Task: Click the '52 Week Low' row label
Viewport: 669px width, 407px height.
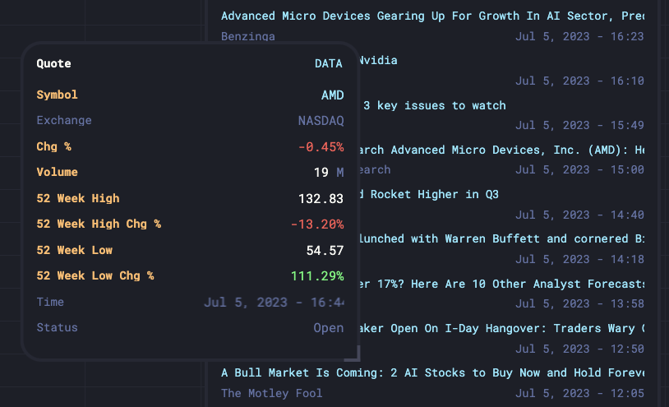Action: pyautogui.click(x=75, y=250)
